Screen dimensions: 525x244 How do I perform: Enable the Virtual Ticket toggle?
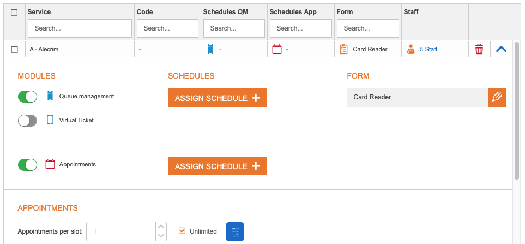(27, 121)
